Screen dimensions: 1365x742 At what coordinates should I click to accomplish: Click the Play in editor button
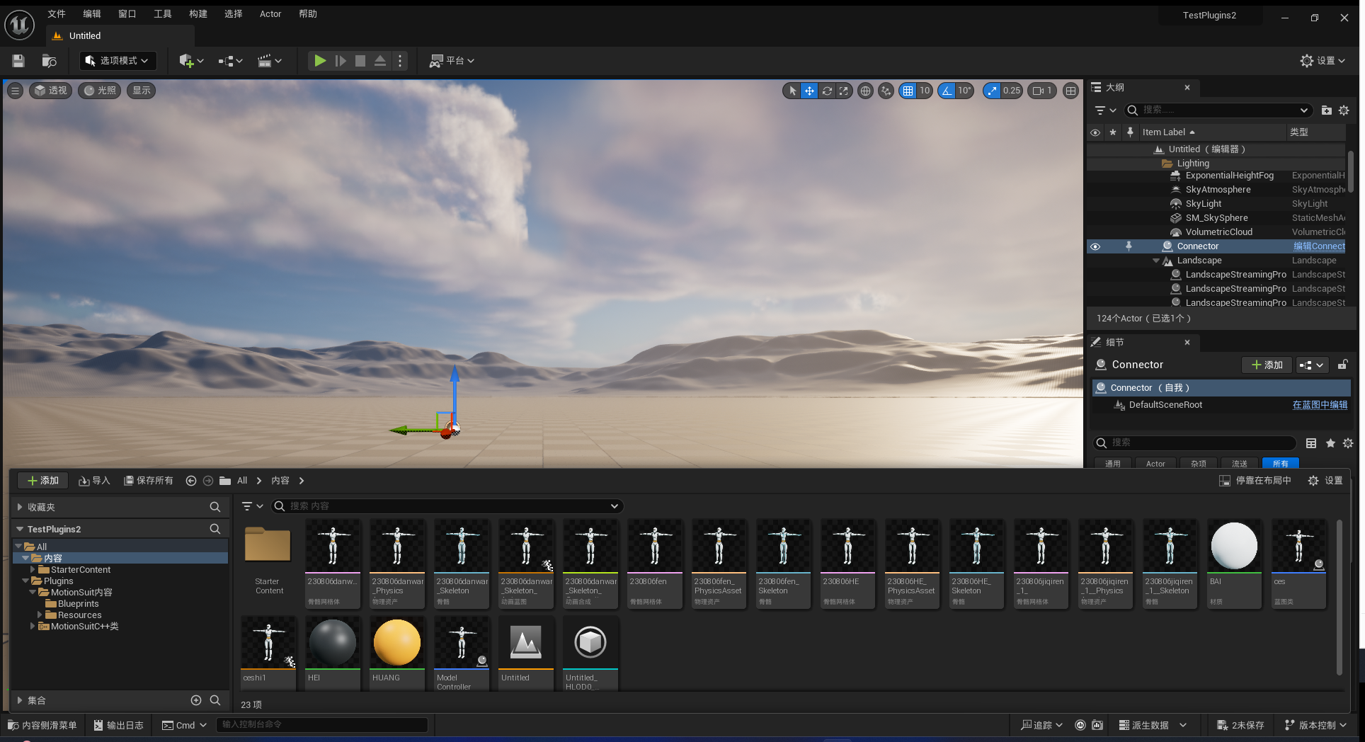(320, 61)
